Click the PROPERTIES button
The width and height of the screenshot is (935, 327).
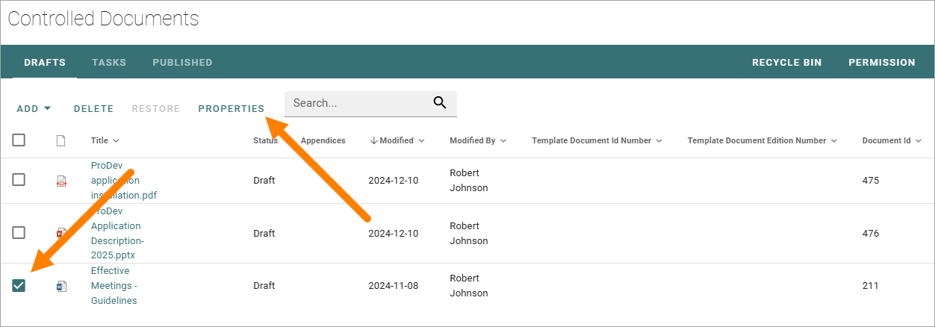232,108
